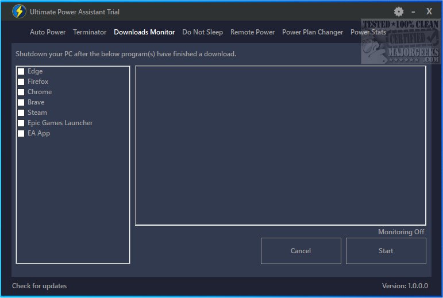Viewport: 443px width, 298px height.
Task: Click the Ultimate Power Assistant Trial title
Action: (x=75, y=12)
